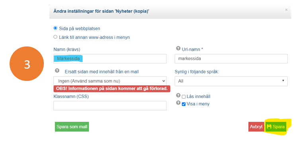Viewport: 302px width, 146px height.
Task: Click the arrow on the All language selector
Action: click(x=283, y=81)
